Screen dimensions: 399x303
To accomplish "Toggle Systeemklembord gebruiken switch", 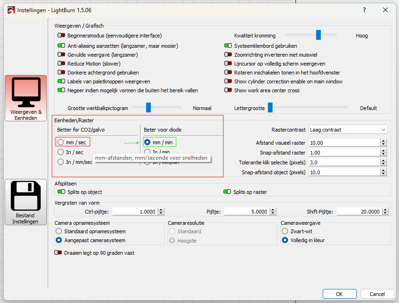I will point(228,45).
